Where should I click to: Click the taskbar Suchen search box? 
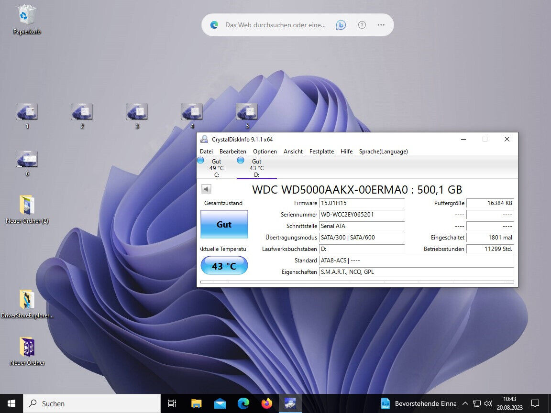coord(92,403)
